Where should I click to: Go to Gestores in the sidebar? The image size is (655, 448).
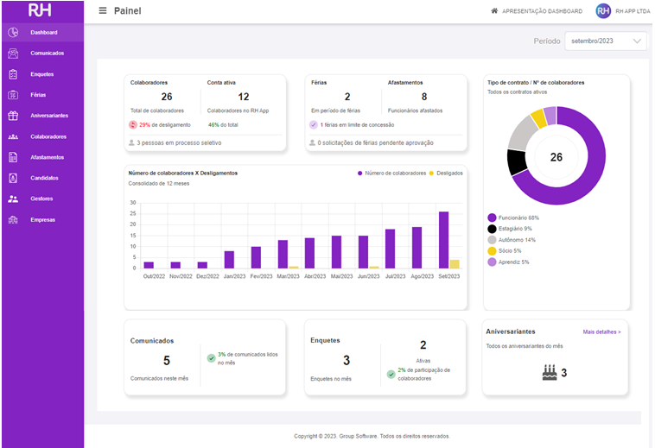42,199
